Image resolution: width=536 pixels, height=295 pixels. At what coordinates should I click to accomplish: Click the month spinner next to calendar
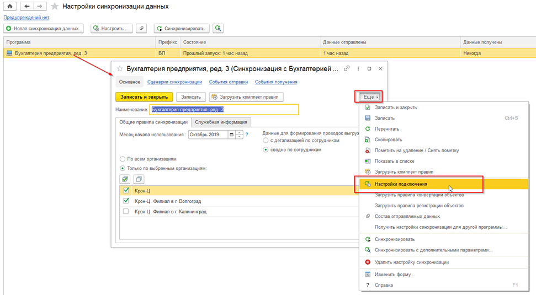pos(239,135)
